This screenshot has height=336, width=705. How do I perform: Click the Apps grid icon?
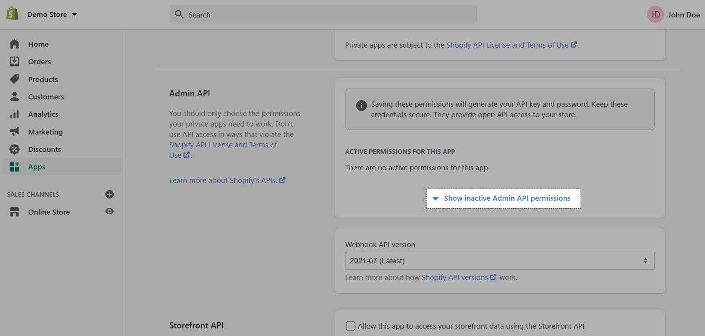(x=15, y=166)
